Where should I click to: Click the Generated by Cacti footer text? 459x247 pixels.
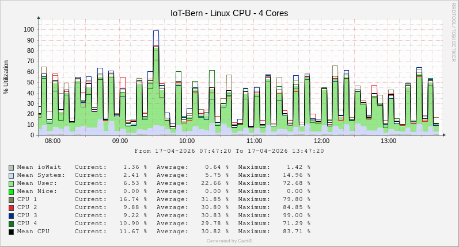tap(229, 241)
